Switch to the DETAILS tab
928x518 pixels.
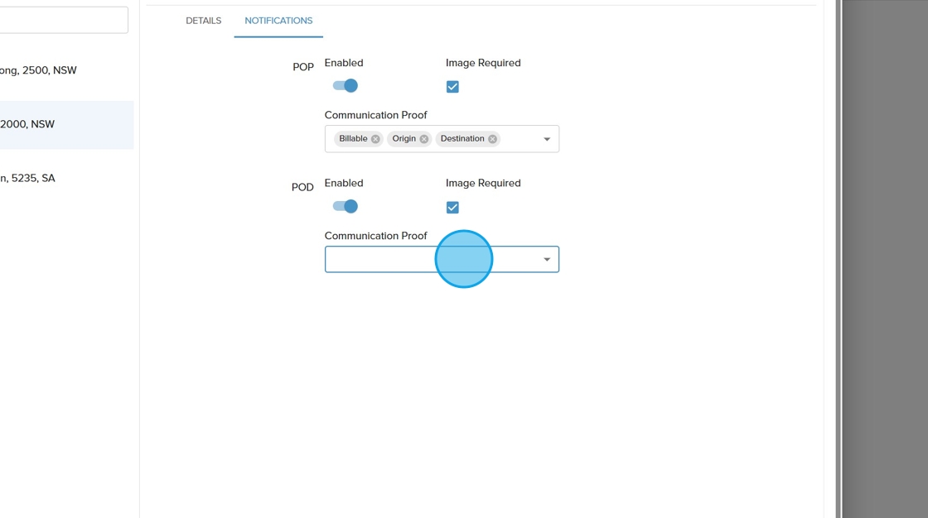click(x=203, y=21)
